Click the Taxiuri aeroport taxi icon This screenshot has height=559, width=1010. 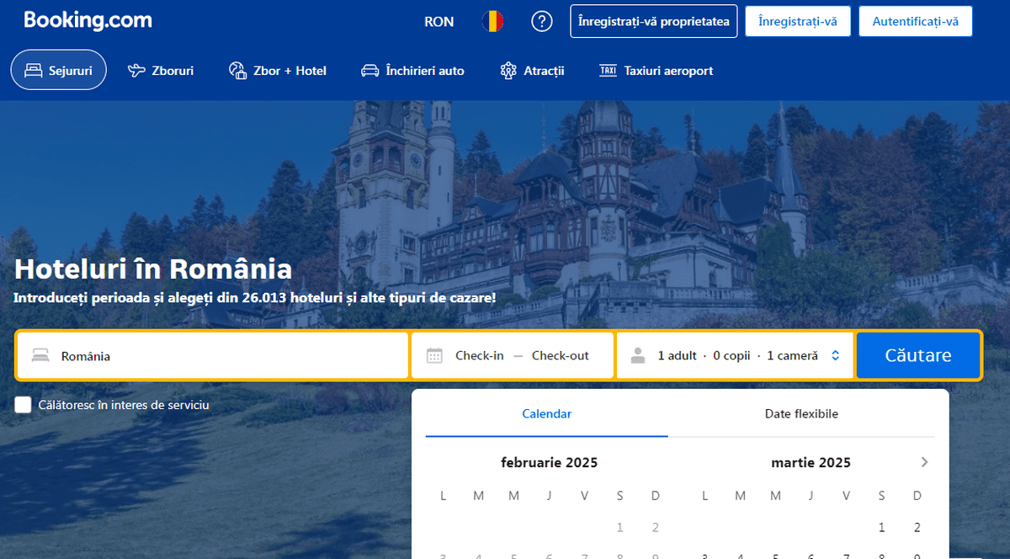(x=608, y=71)
